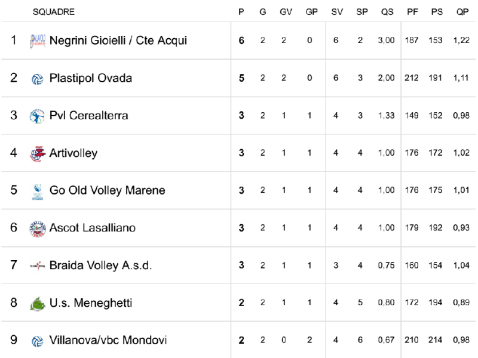Open the Go Old Volley Marene link
478x358 pixels.
click(108, 190)
